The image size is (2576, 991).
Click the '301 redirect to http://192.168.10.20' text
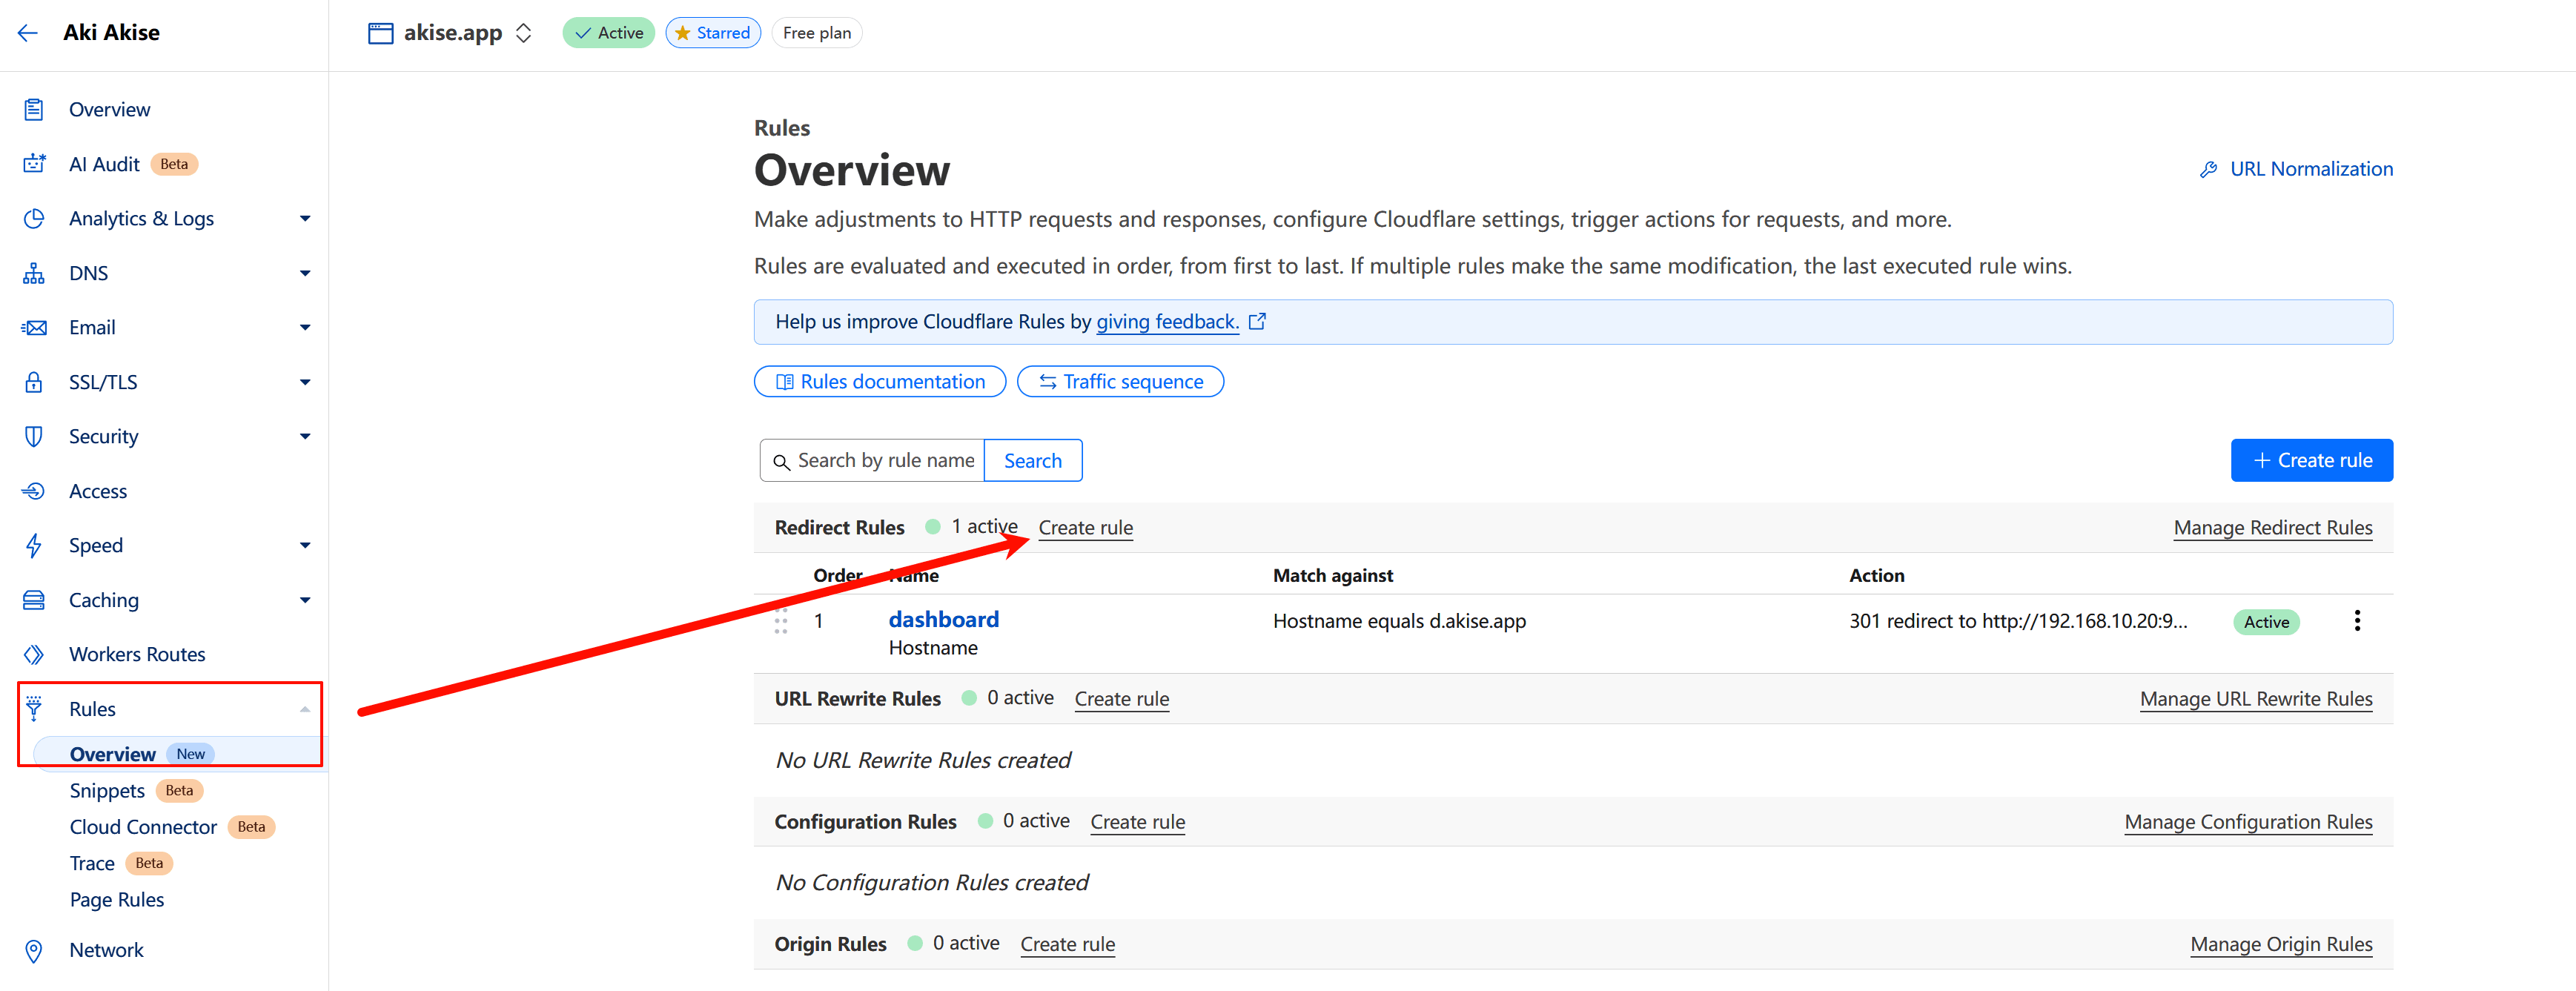tap(2018, 621)
